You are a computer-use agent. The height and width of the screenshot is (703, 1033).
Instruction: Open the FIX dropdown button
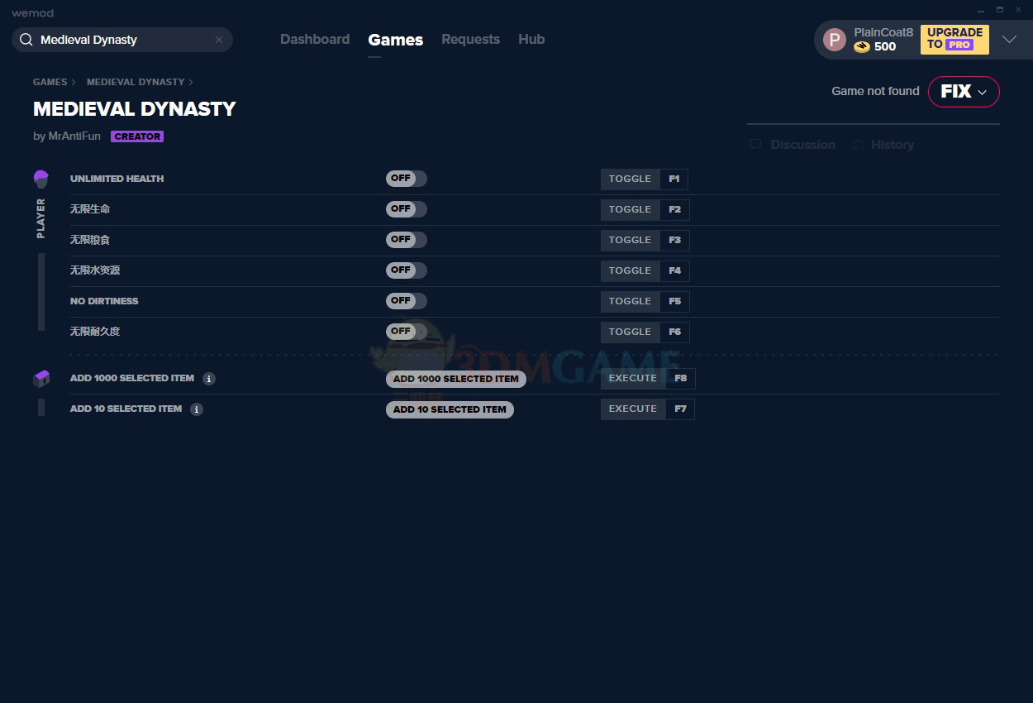(964, 92)
